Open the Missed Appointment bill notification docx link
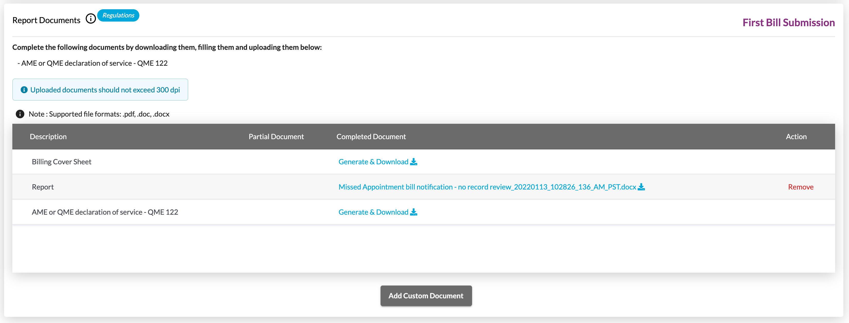 (487, 187)
